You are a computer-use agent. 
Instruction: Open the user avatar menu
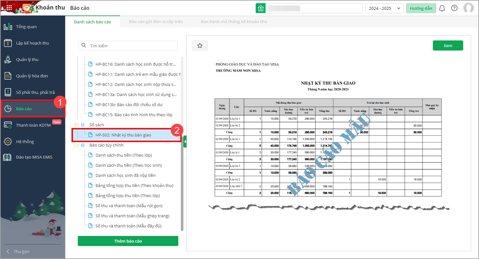pyautogui.click(x=469, y=8)
